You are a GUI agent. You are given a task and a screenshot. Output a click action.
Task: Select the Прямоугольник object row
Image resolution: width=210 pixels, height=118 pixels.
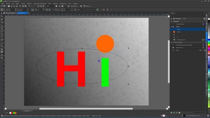click(188, 40)
